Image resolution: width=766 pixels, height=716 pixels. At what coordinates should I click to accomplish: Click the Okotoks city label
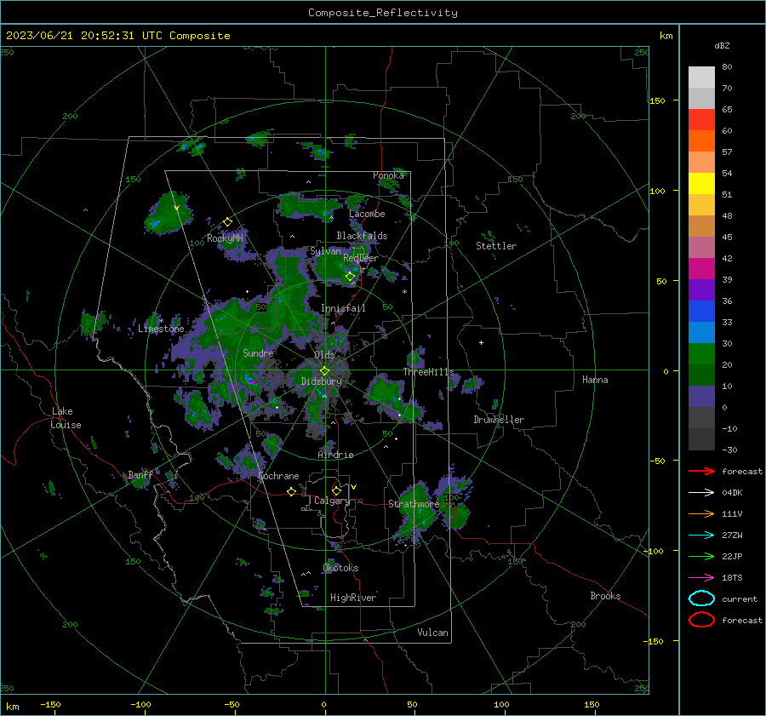tap(340, 568)
